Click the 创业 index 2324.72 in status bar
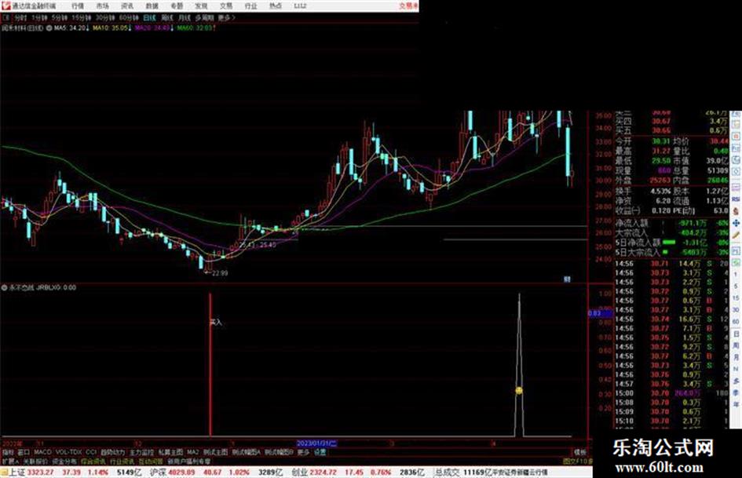Viewport: 742px width, 478px height. tap(313, 472)
